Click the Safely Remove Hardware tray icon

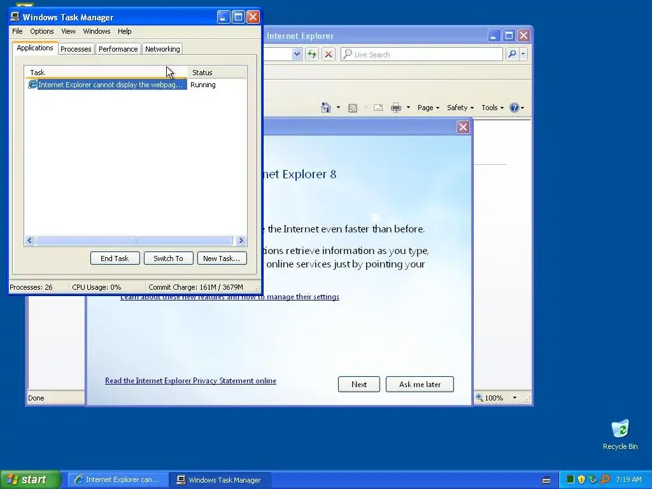click(593, 479)
